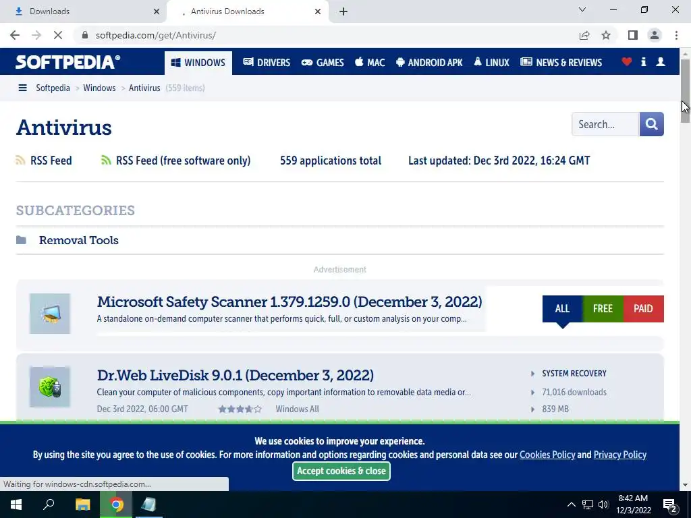Open the notification center icon

point(670,505)
